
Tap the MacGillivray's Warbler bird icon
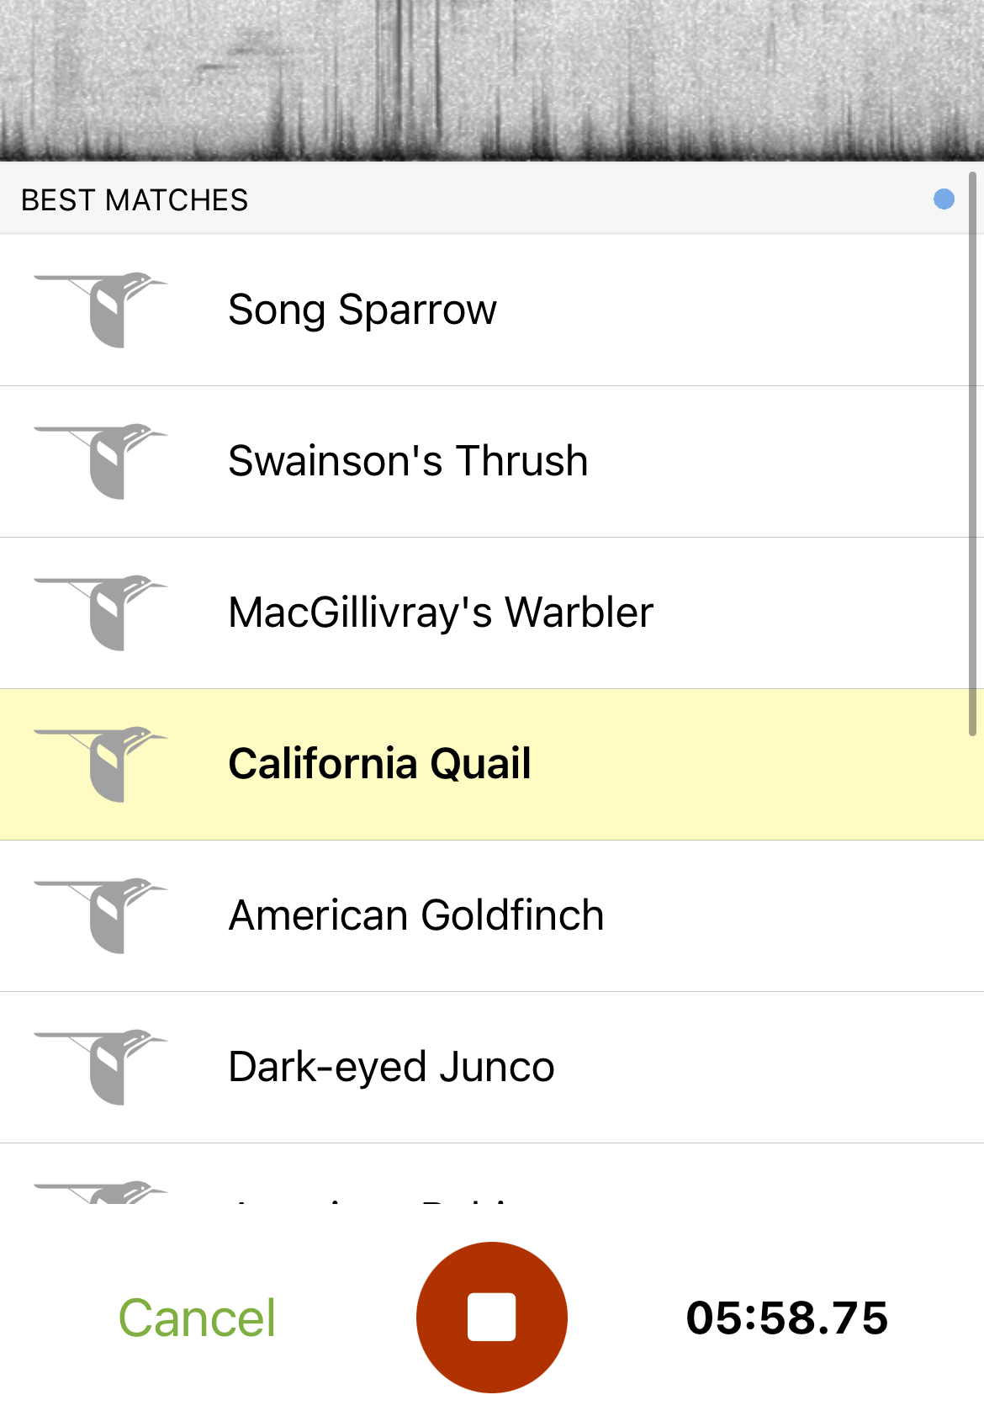click(101, 613)
